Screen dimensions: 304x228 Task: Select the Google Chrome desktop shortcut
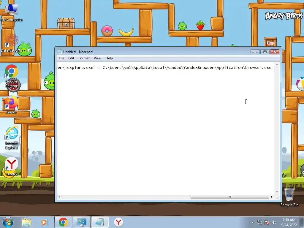pyautogui.click(x=12, y=76)
